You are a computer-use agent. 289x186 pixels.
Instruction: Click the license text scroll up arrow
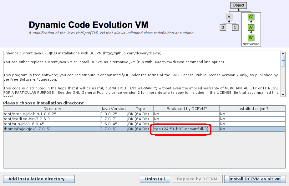click(x=283, y=53)
